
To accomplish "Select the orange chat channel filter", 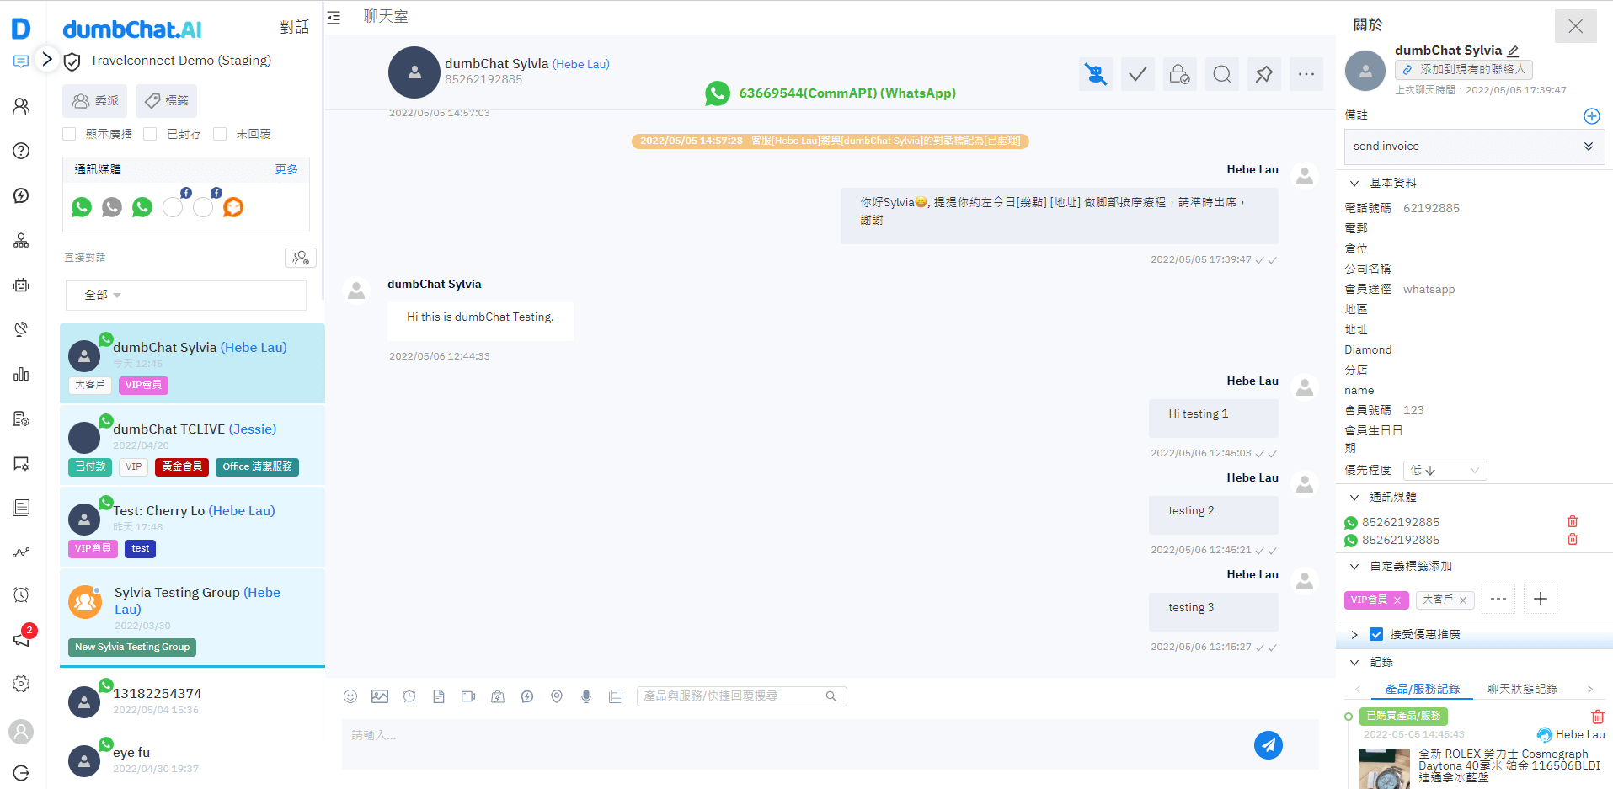I will [233, 207].
